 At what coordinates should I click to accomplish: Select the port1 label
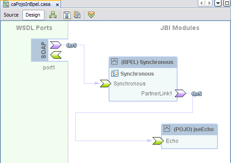point(49,68)
